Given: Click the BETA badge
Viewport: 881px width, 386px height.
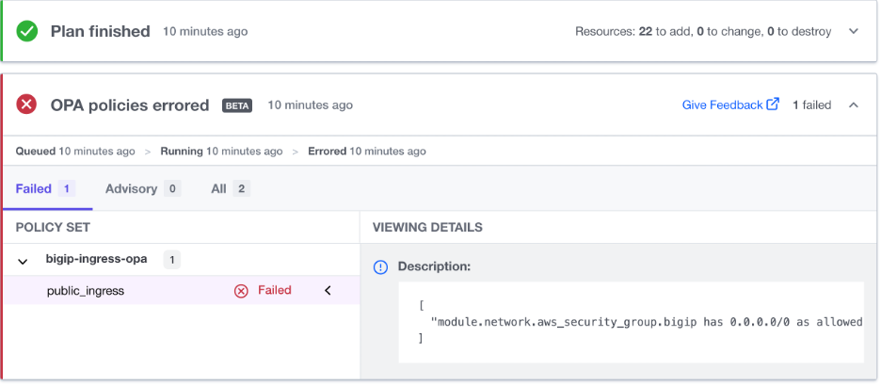Looking at the screenshot, I should click(x=237, y=105).
